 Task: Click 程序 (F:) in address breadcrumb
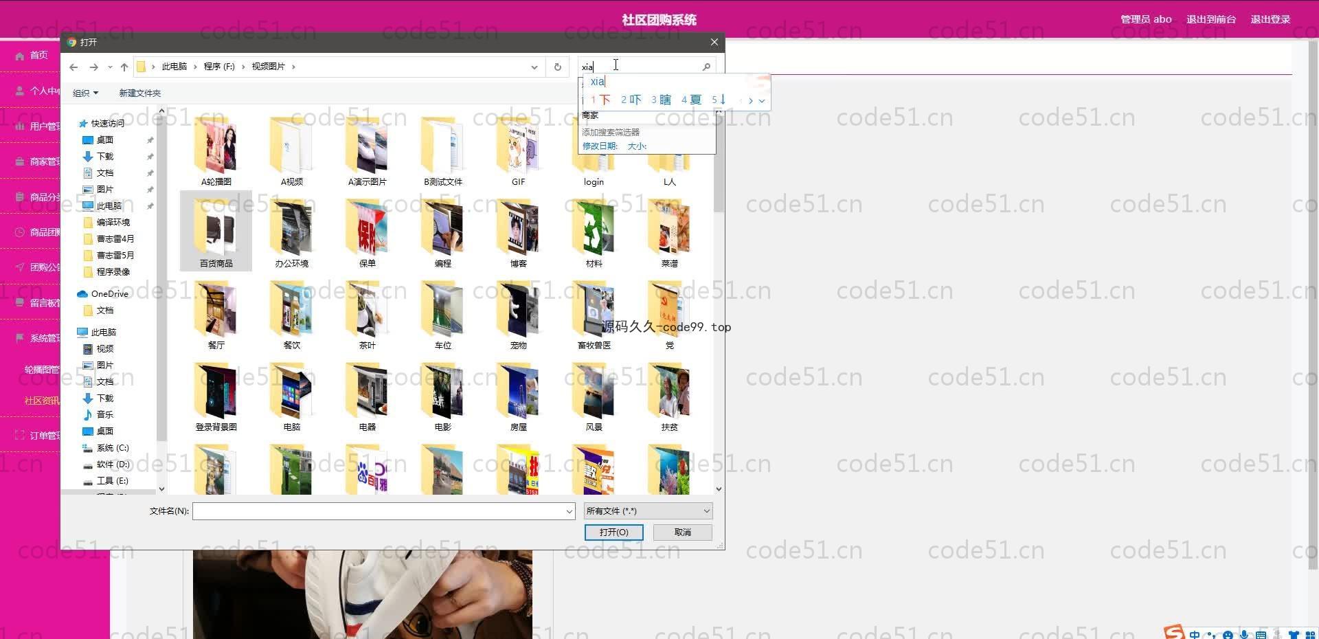pyautogui.click(x=219, y=67)
